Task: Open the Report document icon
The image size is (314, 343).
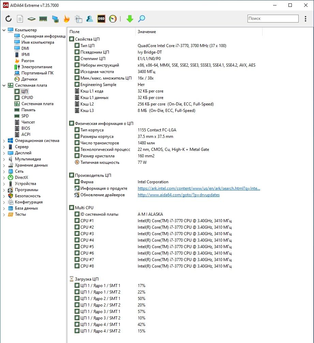Action: pos(20,19)
